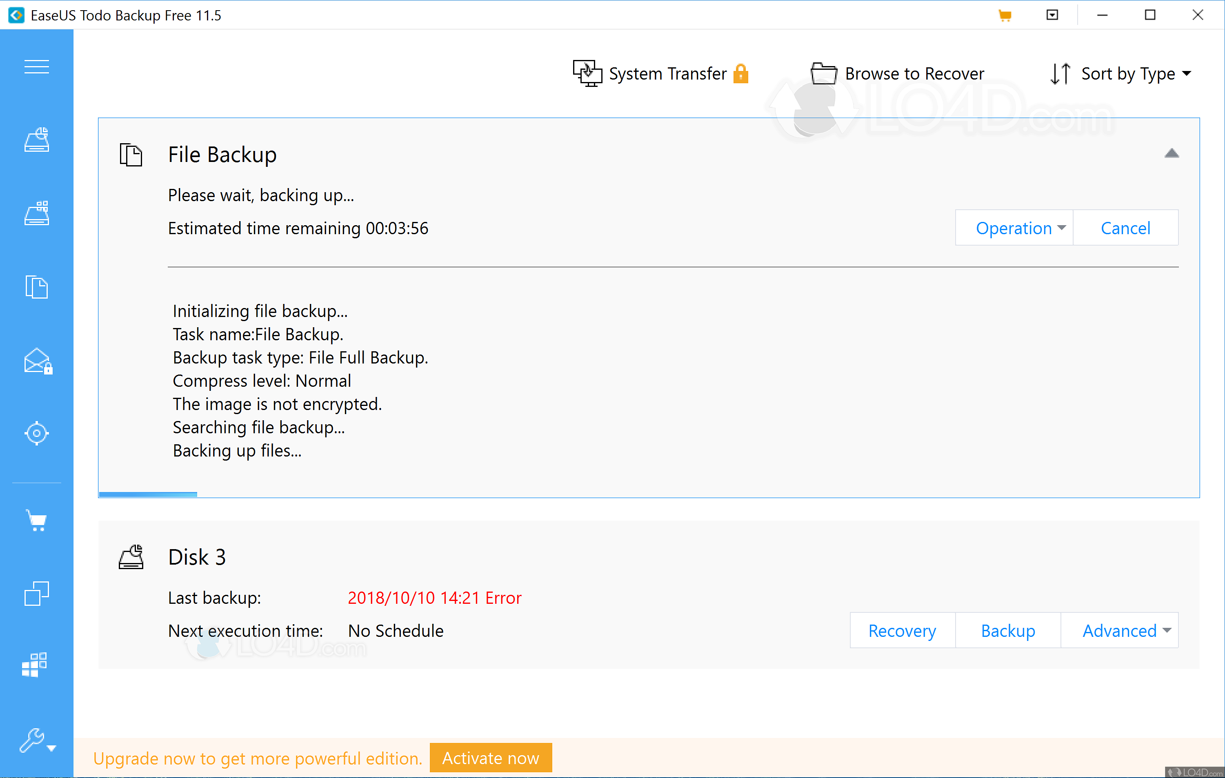This screenshot has height=778, width=1225.
Task: Open the hamburger menu
Action: click(36, 66)
